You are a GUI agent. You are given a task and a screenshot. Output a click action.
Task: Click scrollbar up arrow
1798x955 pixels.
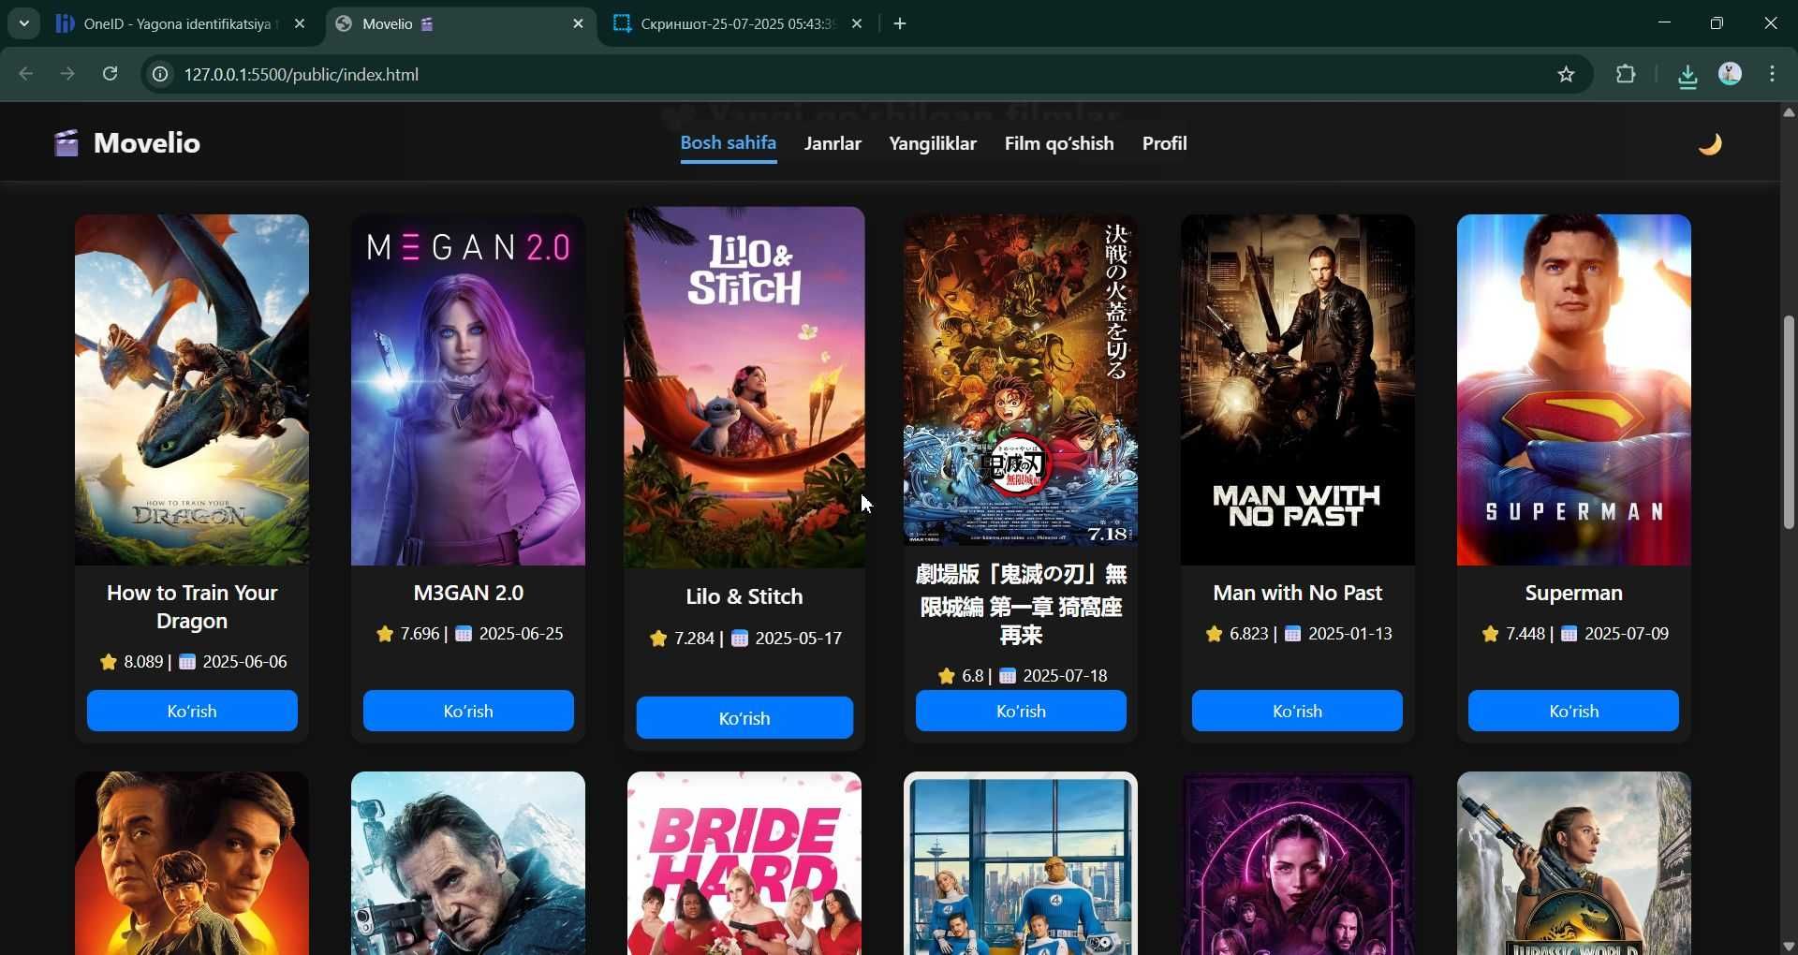pos(1789,112)
